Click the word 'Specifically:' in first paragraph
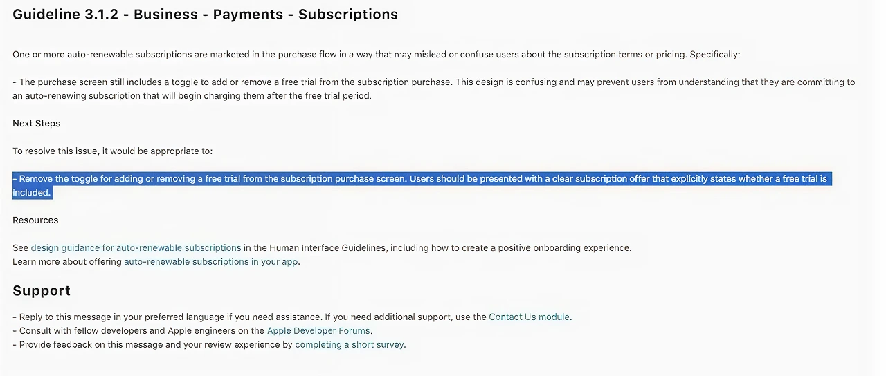This screenshot has width=886, height=376. pyautogui.click(x=715, y=54)
